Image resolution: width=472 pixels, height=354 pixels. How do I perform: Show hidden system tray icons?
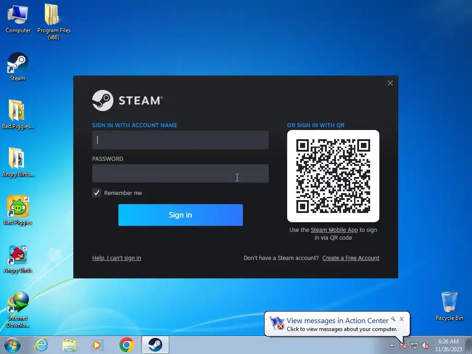pos(392,346)
